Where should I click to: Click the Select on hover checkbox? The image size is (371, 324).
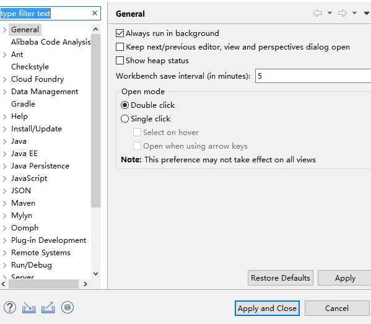pos(137,133)
